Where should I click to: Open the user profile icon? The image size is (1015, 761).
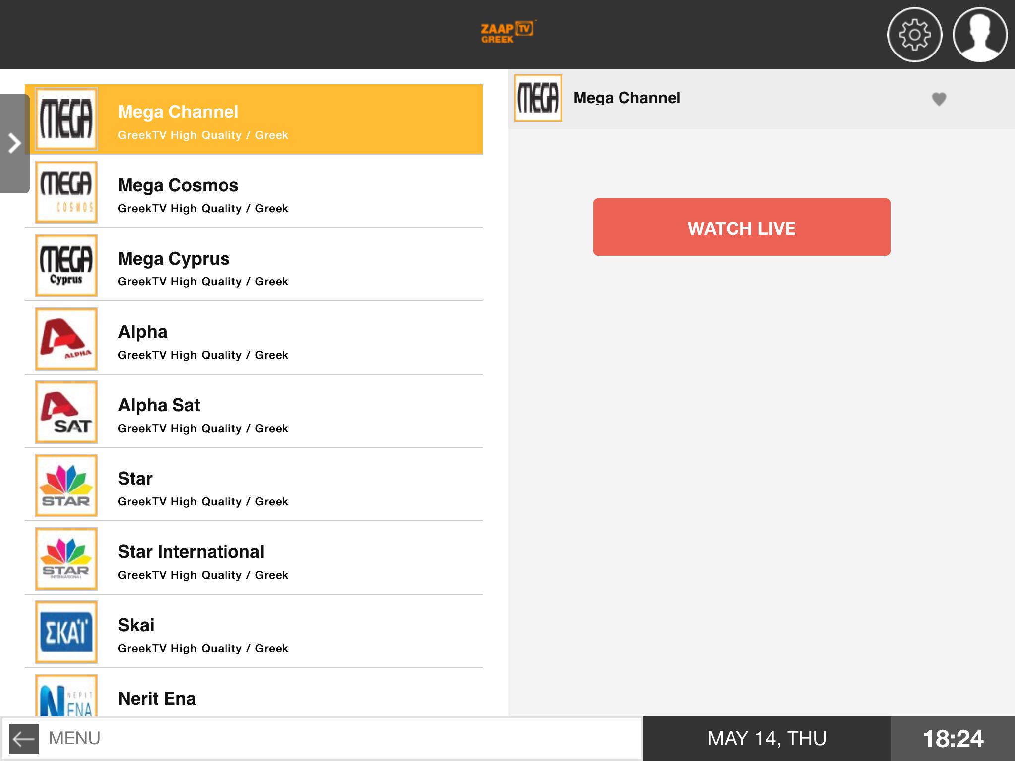(980, 35)
